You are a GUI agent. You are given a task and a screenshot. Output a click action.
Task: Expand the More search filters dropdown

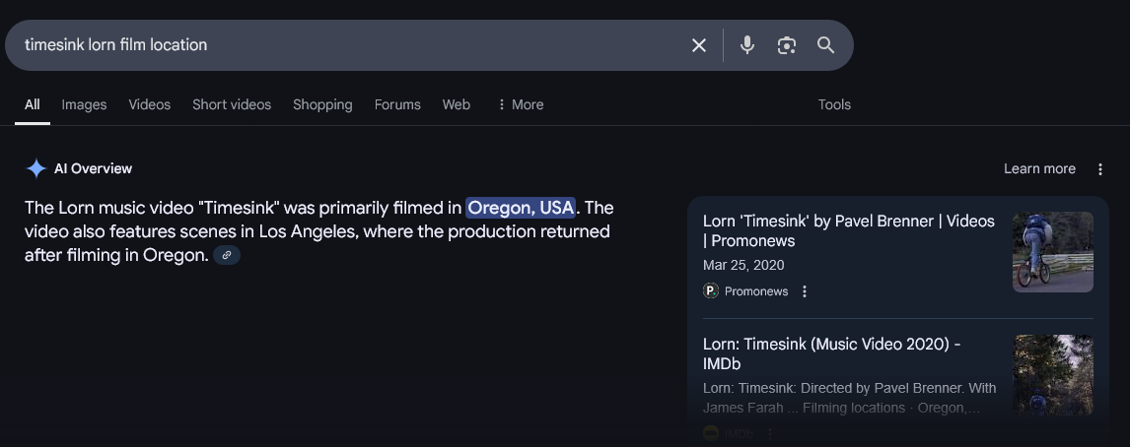(520, 104)
